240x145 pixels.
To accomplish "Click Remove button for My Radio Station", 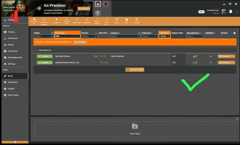I will (224, 56).
